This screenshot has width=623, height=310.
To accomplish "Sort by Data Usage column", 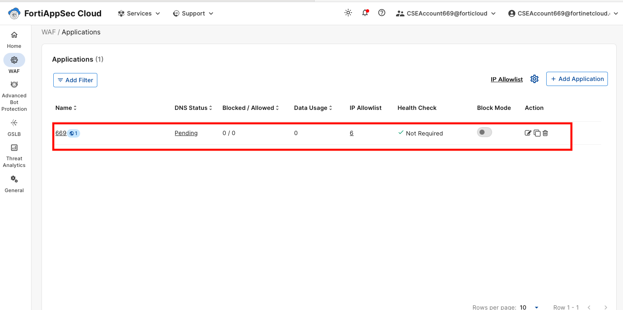I will [x=313, y=108].
